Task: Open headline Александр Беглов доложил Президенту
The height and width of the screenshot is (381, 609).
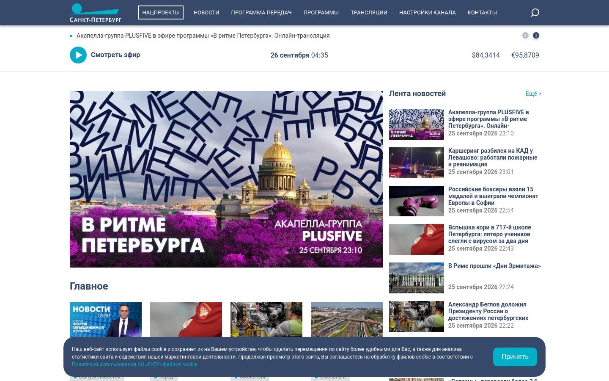Action: click(x=488, y=311)
